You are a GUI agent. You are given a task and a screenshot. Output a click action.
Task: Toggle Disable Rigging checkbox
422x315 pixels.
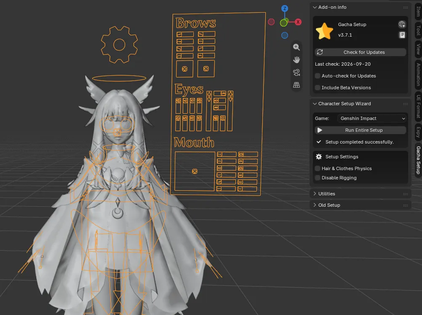coord(318,178)
